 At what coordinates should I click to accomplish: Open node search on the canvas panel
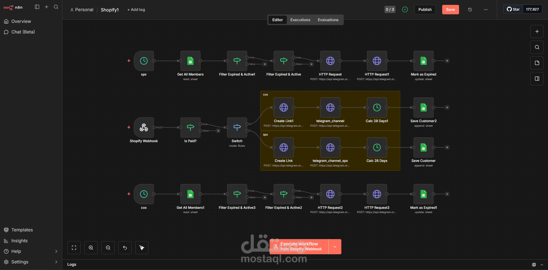coord(537,47)
